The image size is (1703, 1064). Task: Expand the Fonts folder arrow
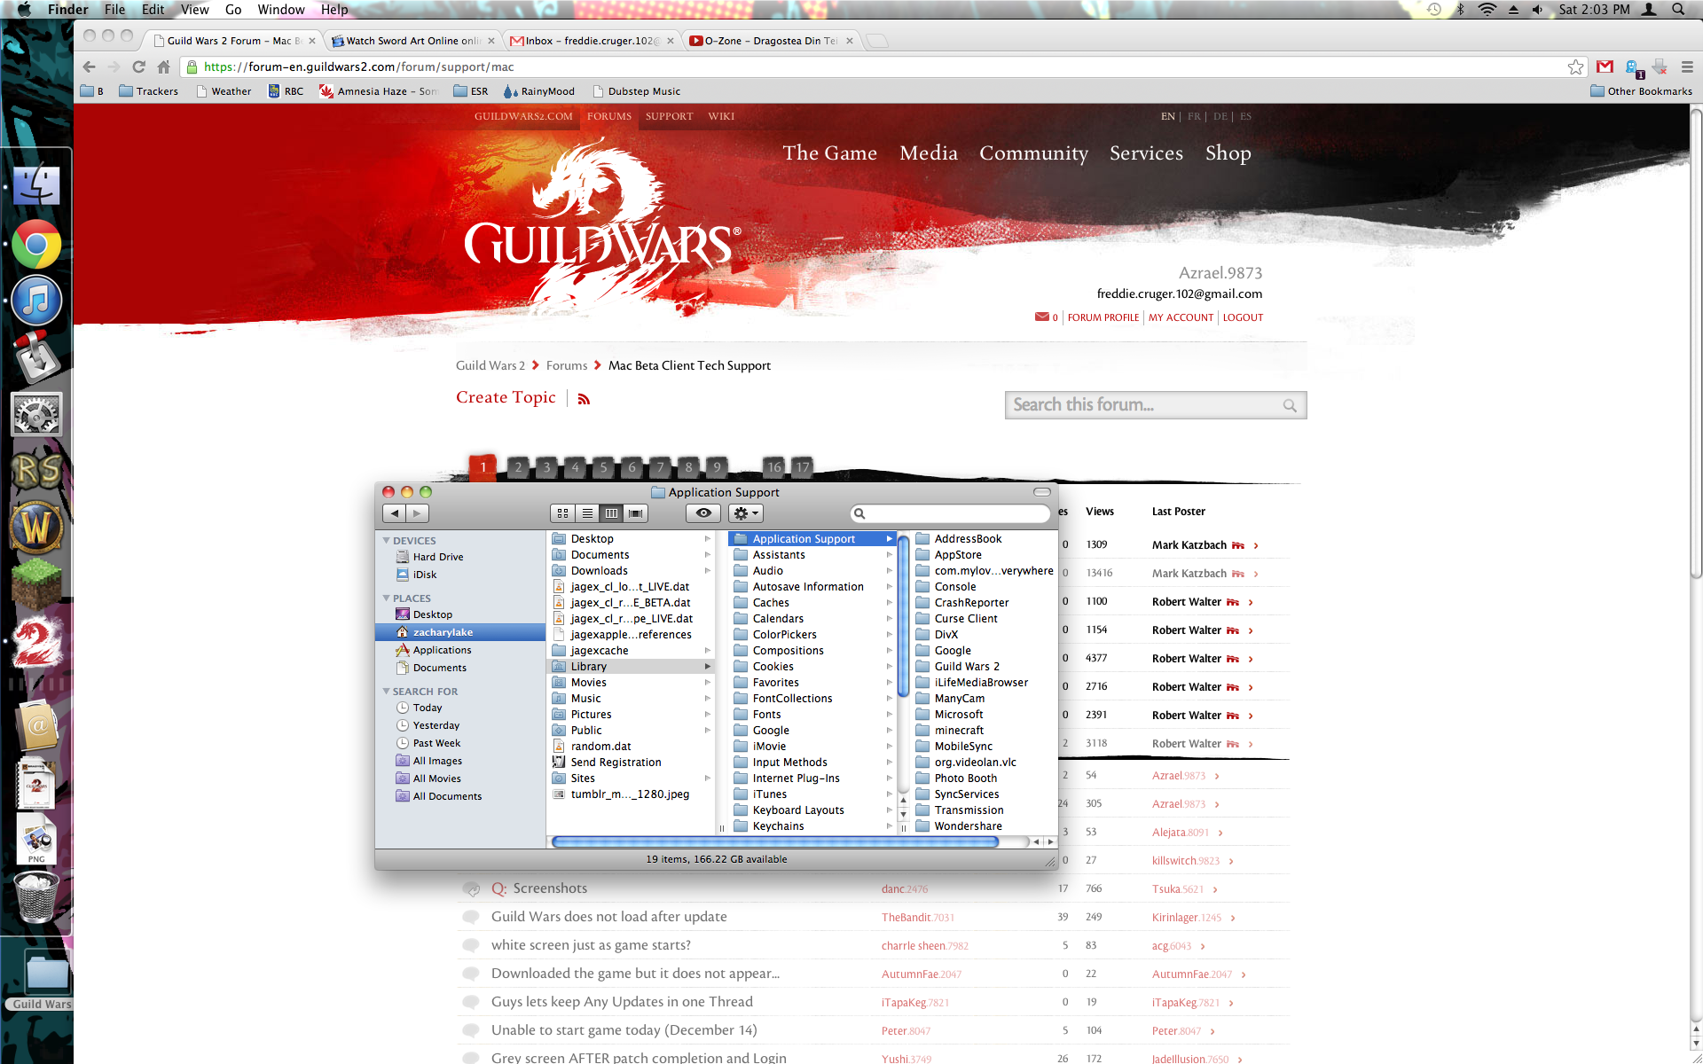coord(890,715)
